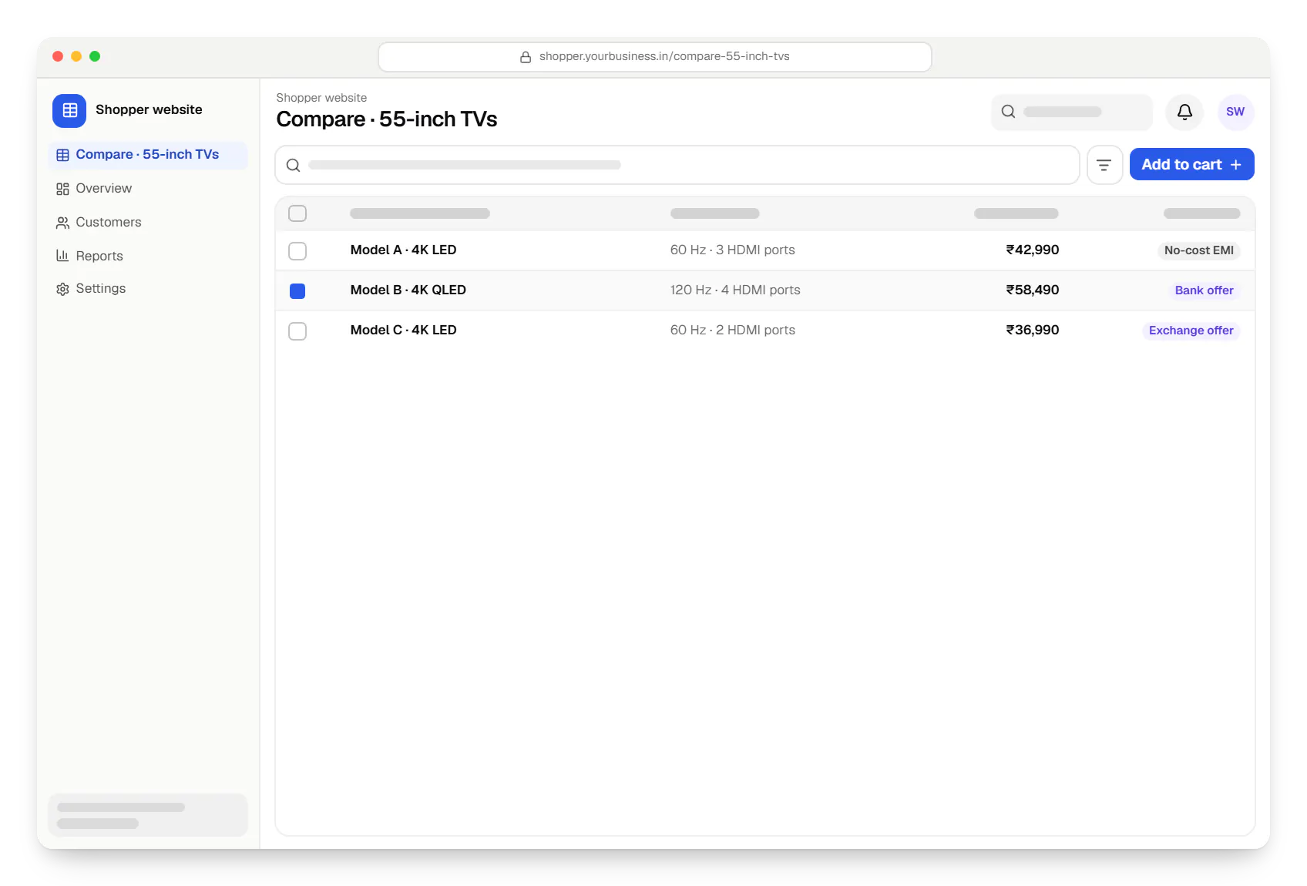This screenshot has height=886, width=1307.
Task: Click the Reports chart icon
Action: pos(62,256)
